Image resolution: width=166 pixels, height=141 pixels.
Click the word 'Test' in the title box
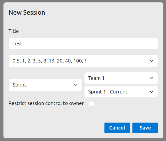point(17,44)
